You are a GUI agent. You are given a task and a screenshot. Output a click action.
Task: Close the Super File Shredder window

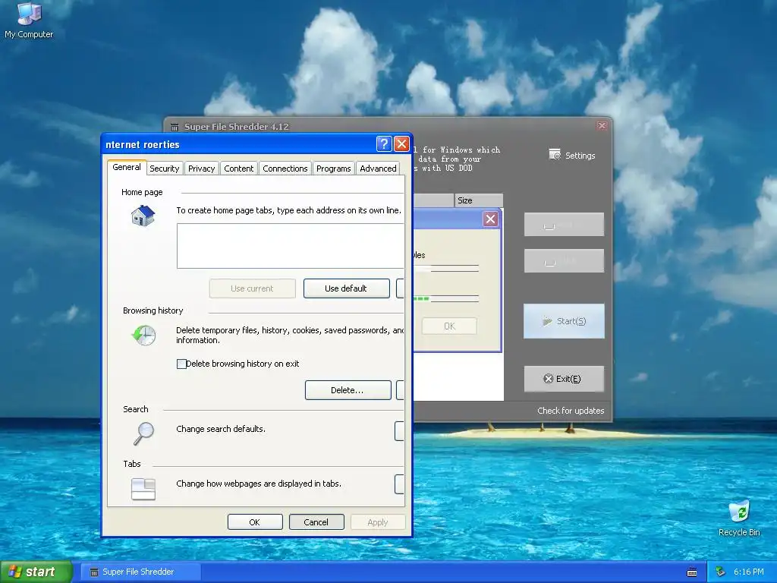[x=602, y=125]
